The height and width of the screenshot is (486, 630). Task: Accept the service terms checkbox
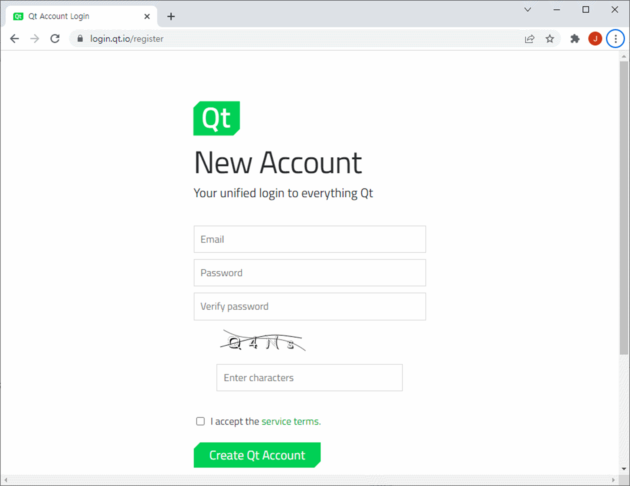pos(200,421)
